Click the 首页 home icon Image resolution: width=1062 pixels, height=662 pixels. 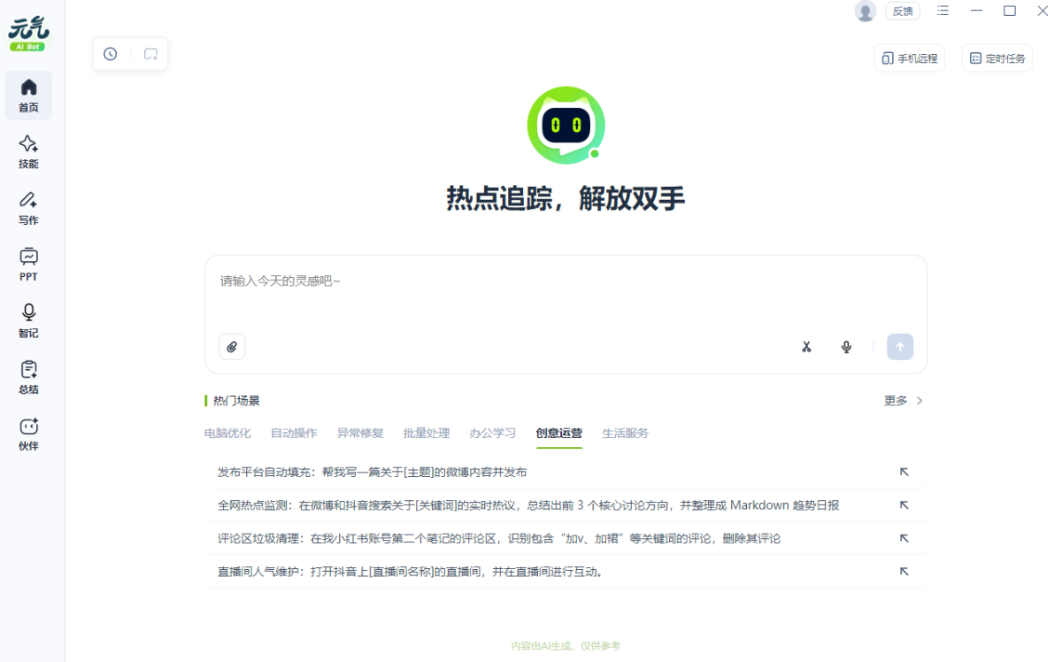click(x=28, y=95)
